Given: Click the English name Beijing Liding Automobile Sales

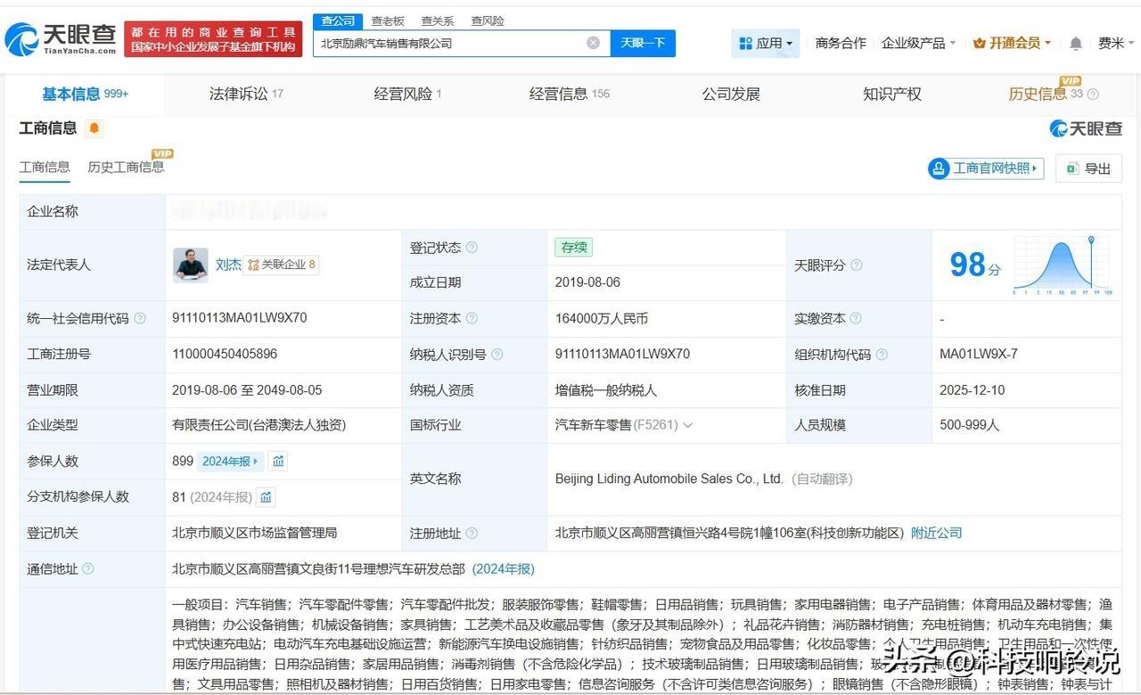Looking at the screenshot, I should coord(669,478).
